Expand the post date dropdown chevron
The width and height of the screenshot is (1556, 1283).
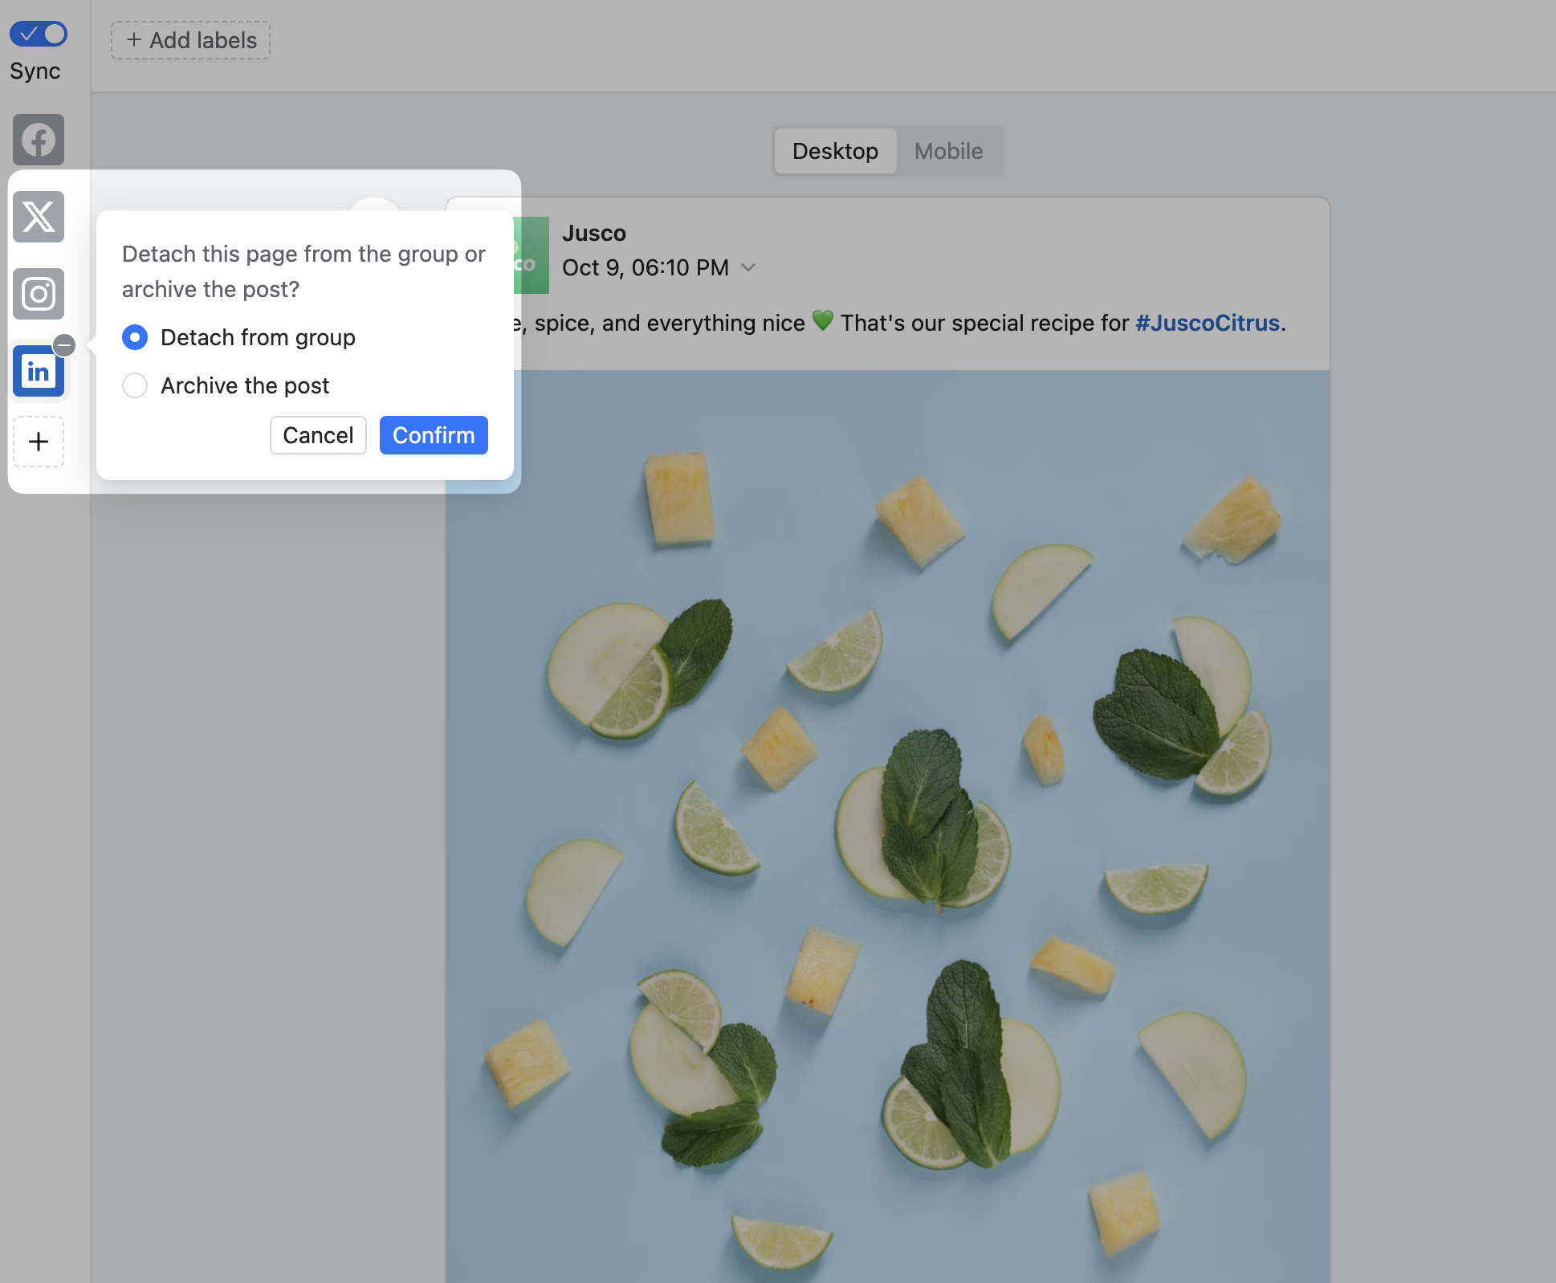pos(748,267)
